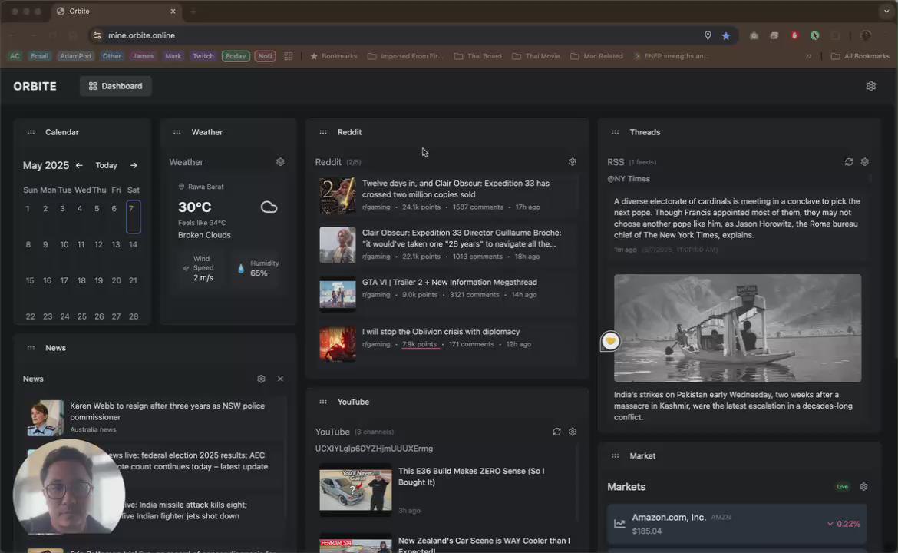Click 7.9k points on Oblivion post
Image resolution: width=898 pixels, height=553 pixels.
pos(419,344)
